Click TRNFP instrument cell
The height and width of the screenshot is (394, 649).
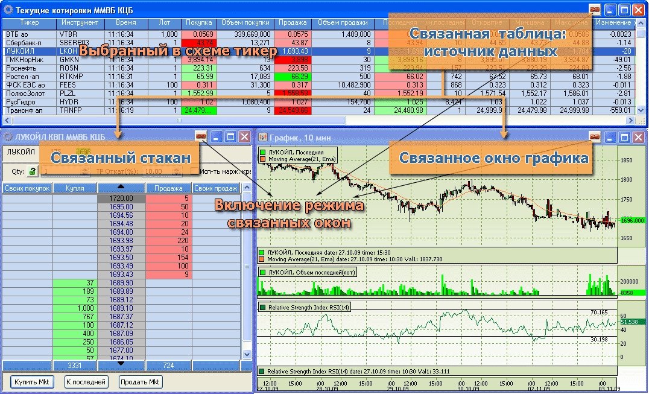(80, 110)
